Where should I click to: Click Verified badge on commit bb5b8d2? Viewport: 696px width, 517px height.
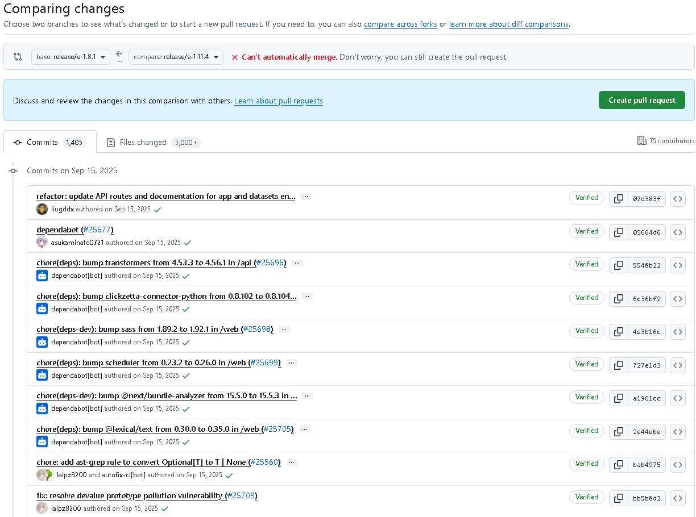coord(587,497)
